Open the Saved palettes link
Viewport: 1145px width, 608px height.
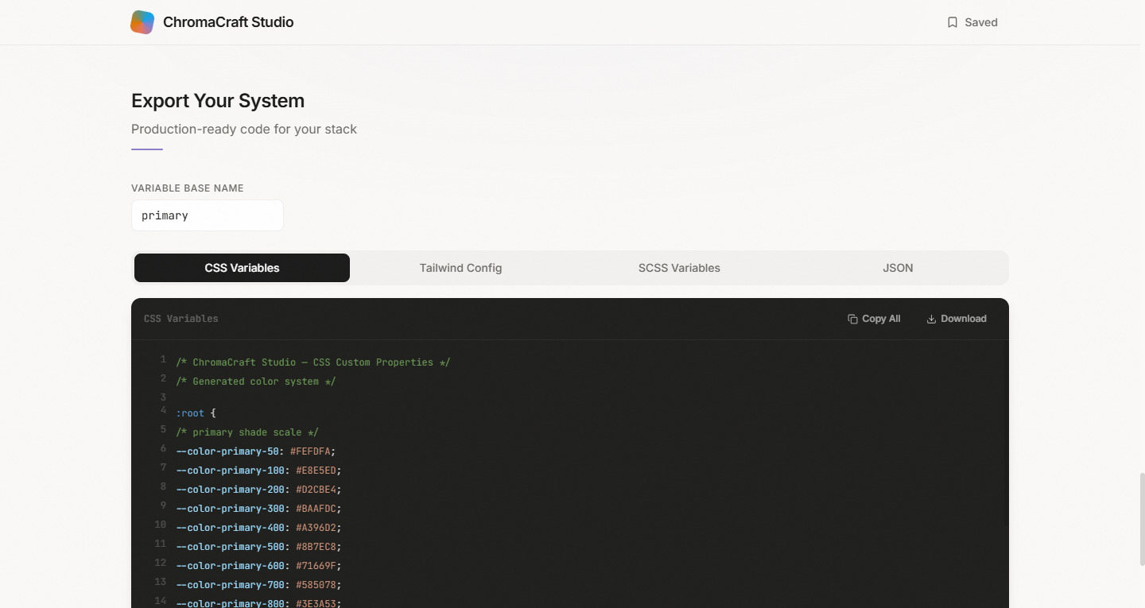pos(972,22)
